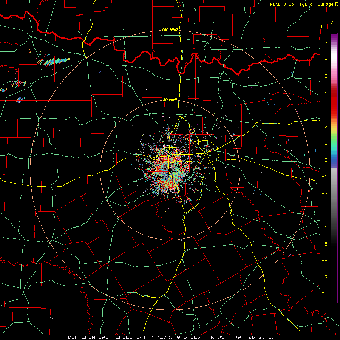Click the "-5" value on the color scale
This screenshot has width=340, height=340.
point(325,244)
